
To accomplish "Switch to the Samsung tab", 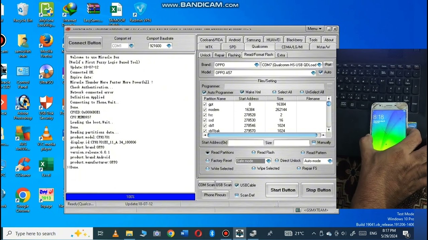I will tap(253, 40).
